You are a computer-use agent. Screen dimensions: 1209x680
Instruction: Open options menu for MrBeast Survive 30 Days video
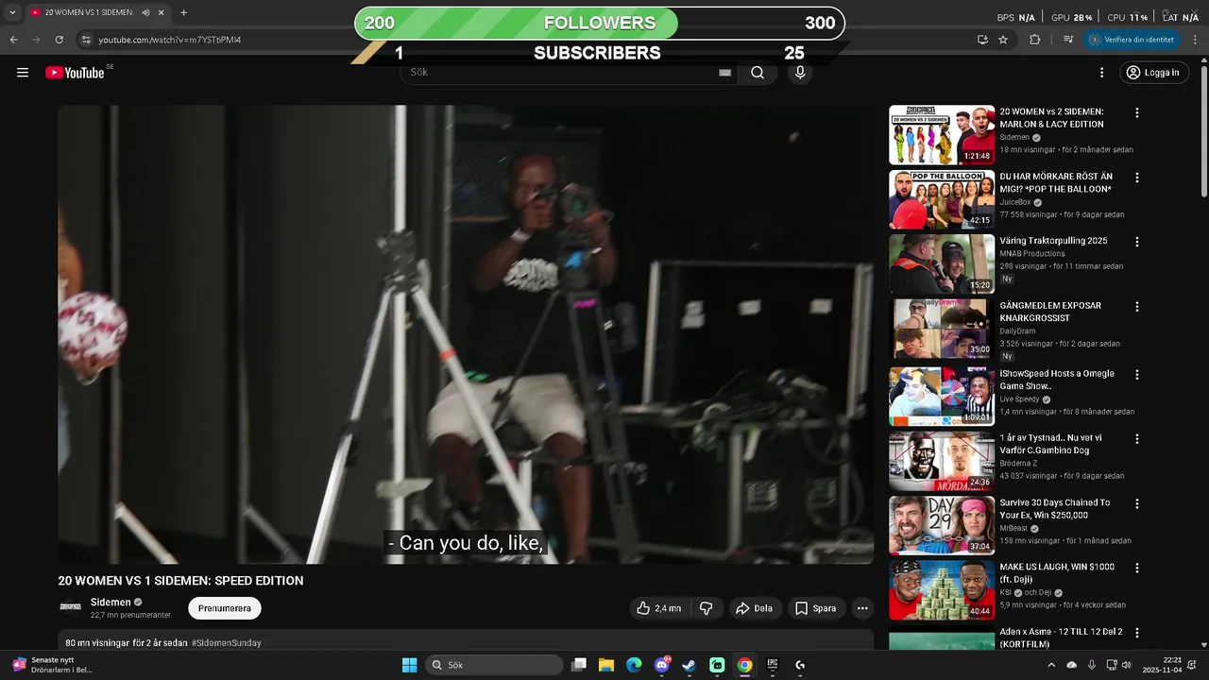(1137, 503)
